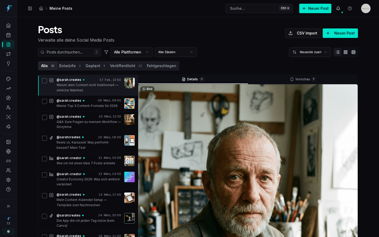Open the help question mark icon in sidebar
The height and width of the screenshot is (237, 379).
tap(8, 189)
